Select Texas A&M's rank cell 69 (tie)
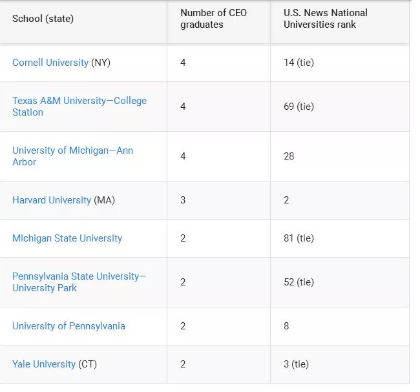The height and width of the screenshot is (392, 420). 340,107
